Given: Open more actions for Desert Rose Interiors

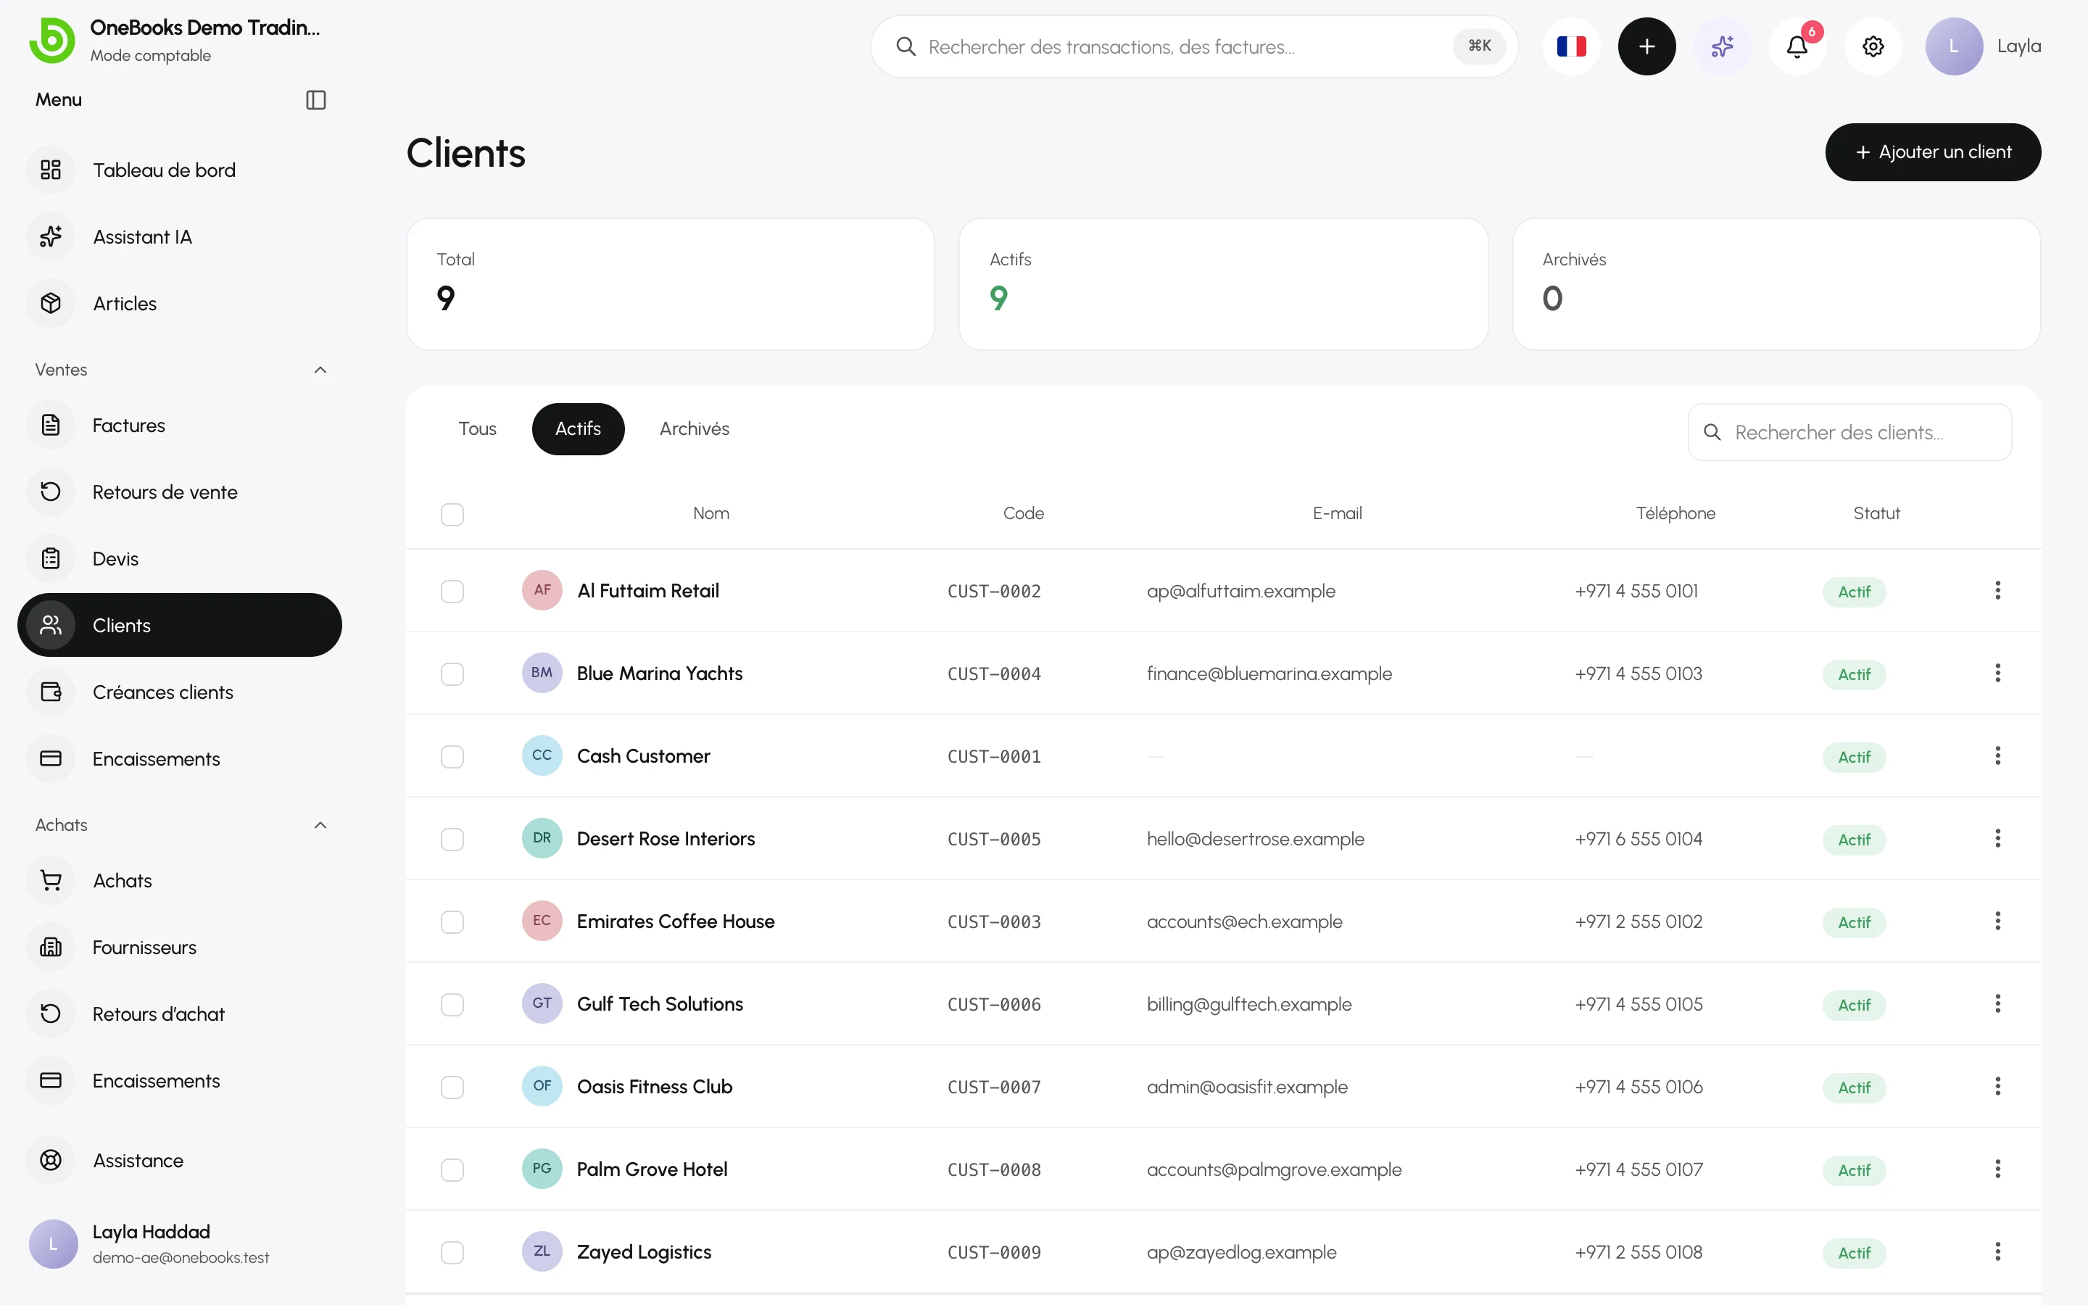Looking at the screenshot, I should click(1997, 839).
